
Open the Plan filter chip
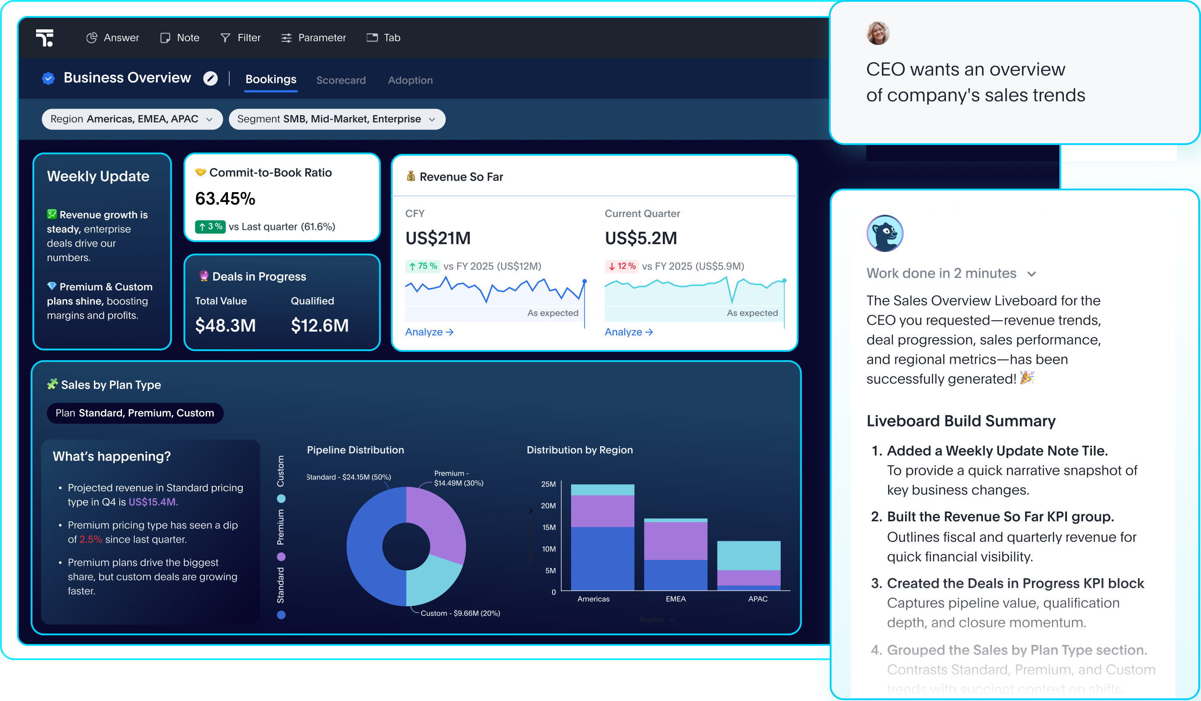(x=135, y=413)
